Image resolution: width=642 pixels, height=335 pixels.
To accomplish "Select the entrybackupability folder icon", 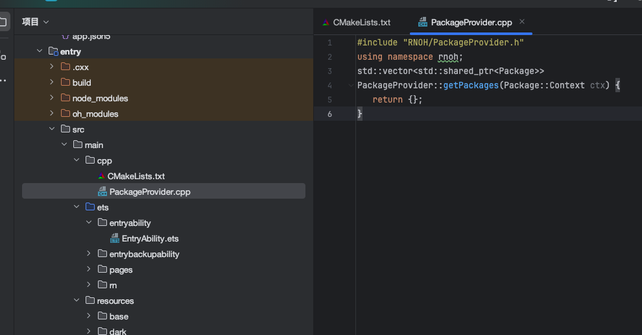I will pyautogui.click(x=102, y=254).
